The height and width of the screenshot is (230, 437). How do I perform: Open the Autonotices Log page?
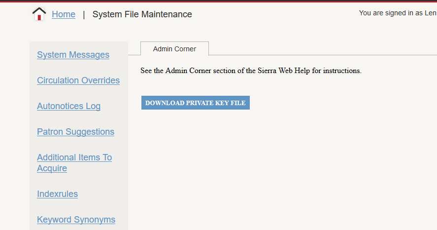click(68, 106)
